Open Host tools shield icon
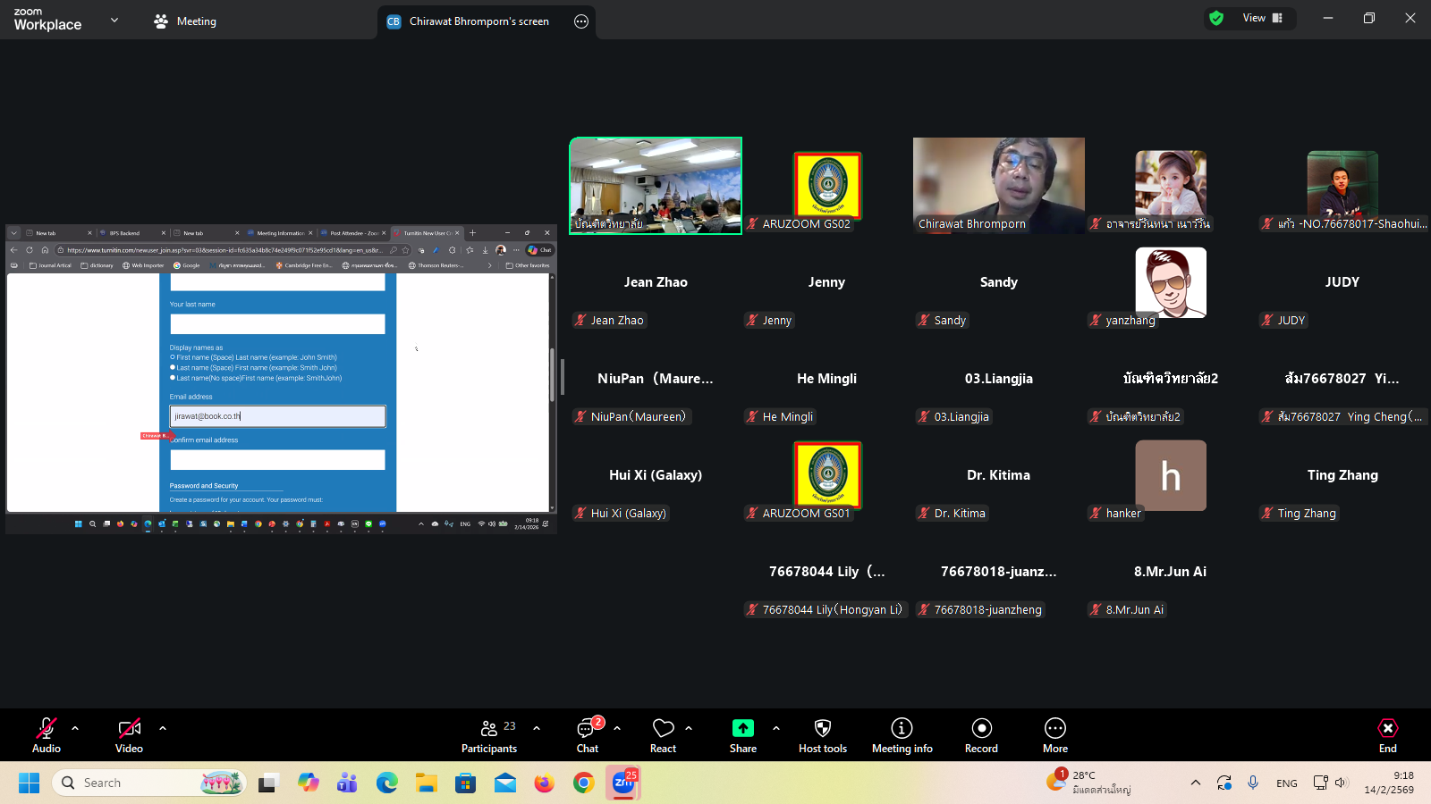Viewport: 1431px width, 804px height. 822,735
